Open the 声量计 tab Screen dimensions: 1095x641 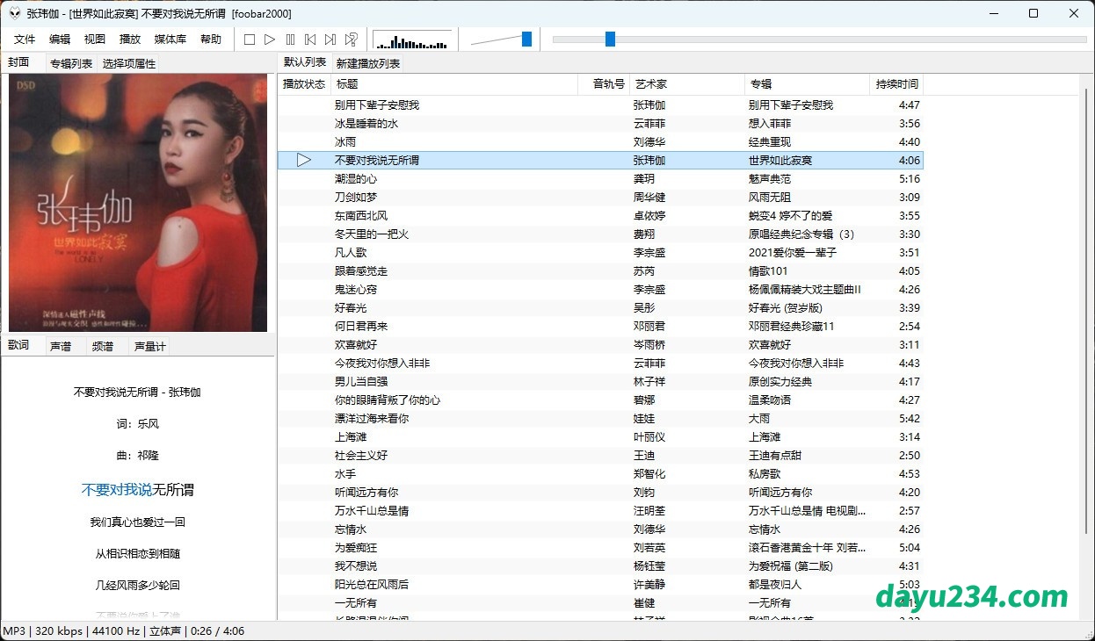pyautogui.click(x=149, y=346)
